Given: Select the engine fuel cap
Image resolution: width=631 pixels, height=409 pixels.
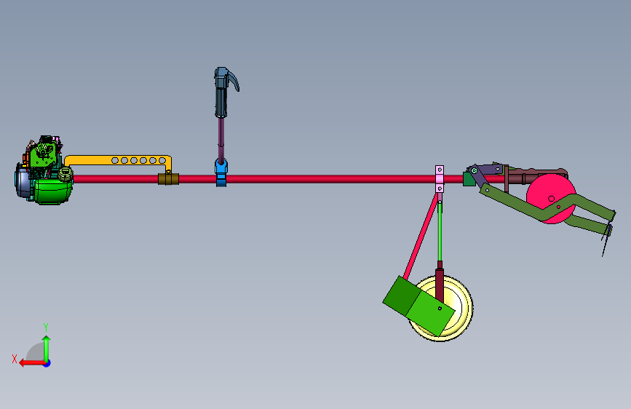Looking at the screenshot, I should [x=66, y=175].
